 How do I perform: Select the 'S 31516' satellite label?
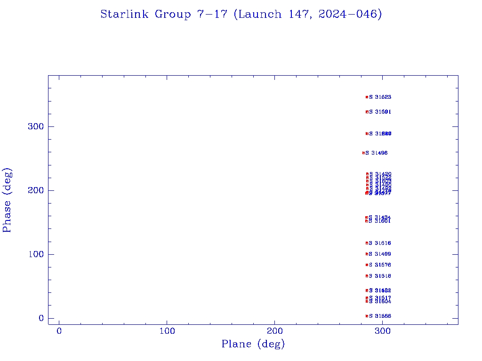[x=380, y=243]
